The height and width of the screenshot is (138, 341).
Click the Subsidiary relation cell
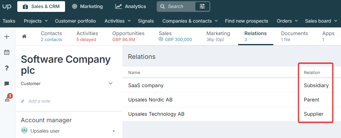point(316,85)
